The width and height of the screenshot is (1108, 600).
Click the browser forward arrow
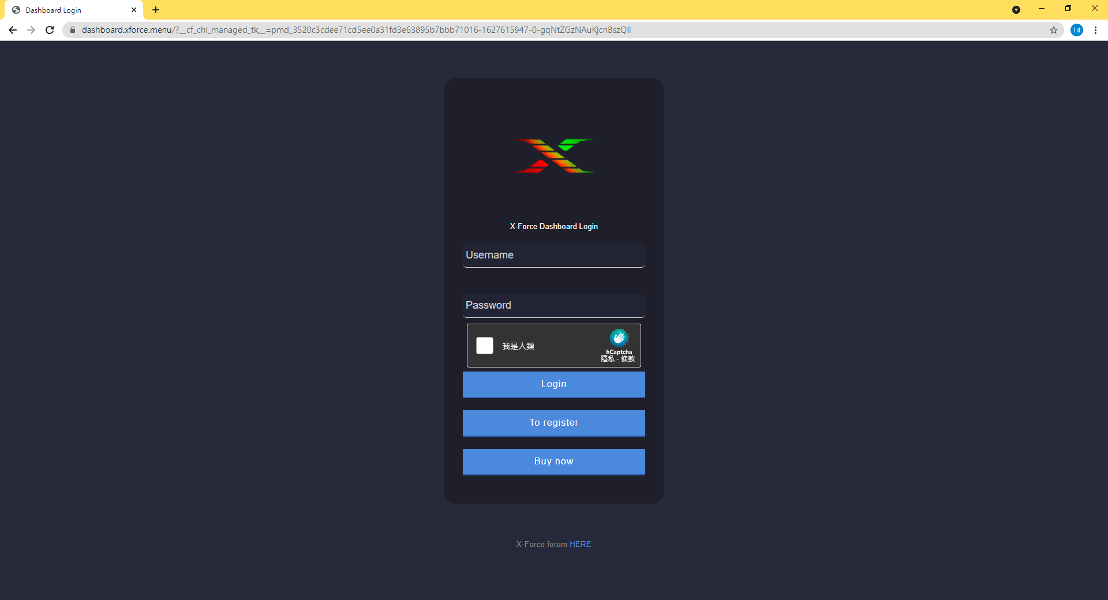click(x=31, y=30)
